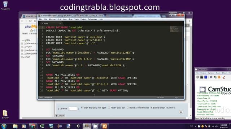Open Sublime Text Edit menu
This screenshot has height=129, width=231.
click(x=45, y=19)
